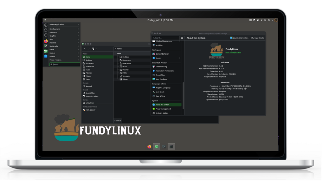Click the application launcher search field

65,64
